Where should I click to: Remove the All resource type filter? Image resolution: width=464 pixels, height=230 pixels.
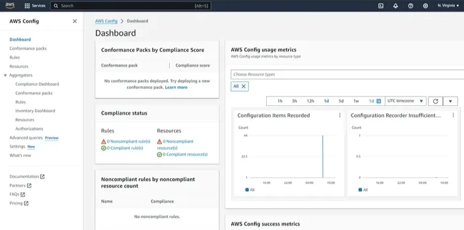click(243, 86)
